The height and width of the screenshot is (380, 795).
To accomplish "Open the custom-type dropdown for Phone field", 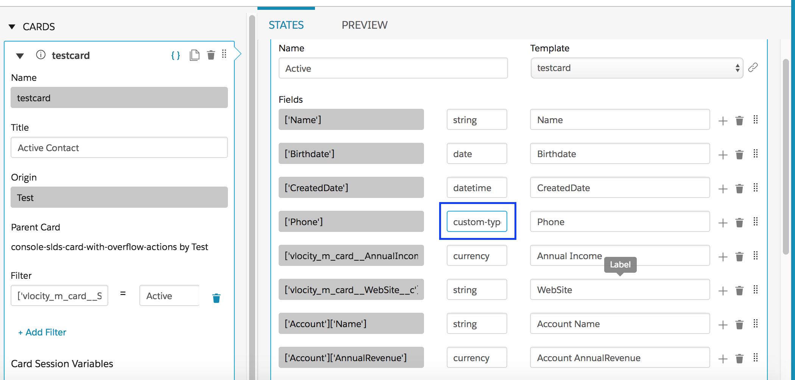I will click(477, 221).
